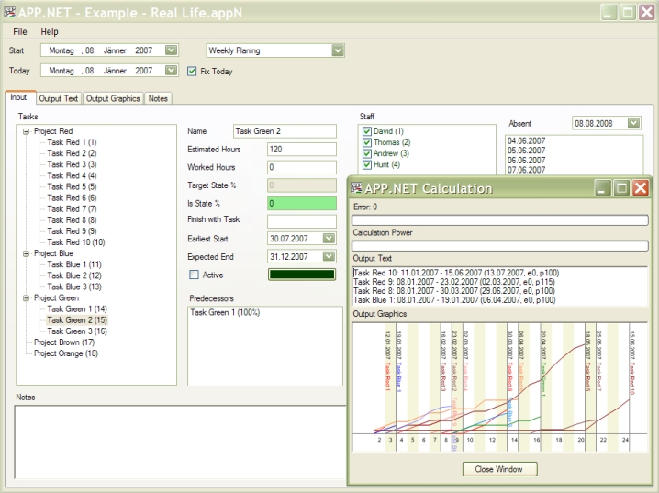Open the File menu
This screenshot has width=659, height=493.
[20, 31]
